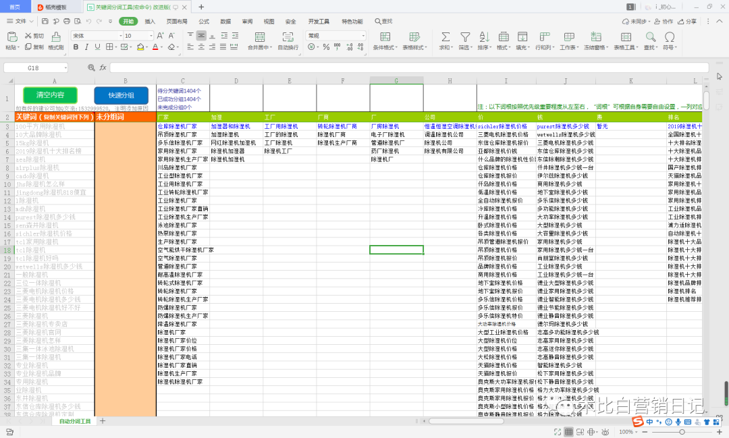Image resolution: width=729 pixels, height=438 pixels.
Task: Click the Redo arrow icon
Action: click(99, 22)
